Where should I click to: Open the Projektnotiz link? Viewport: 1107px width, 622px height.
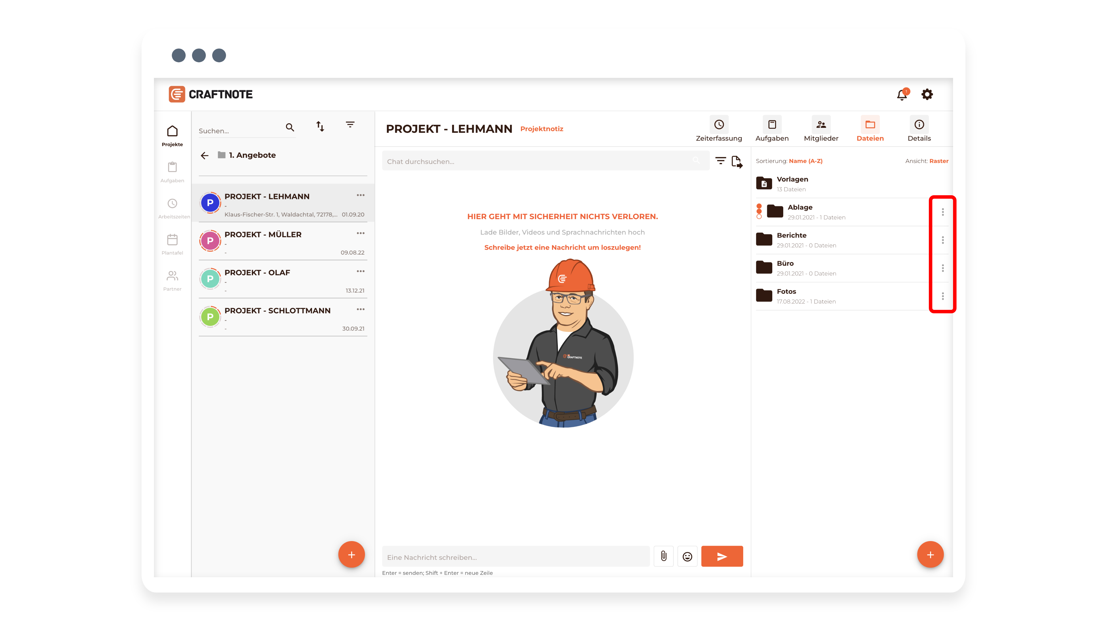(541, 129)
